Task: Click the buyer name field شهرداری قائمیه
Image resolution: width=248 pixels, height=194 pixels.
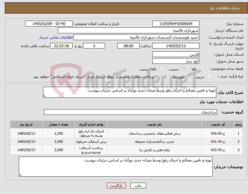Action: coord(129,31)
